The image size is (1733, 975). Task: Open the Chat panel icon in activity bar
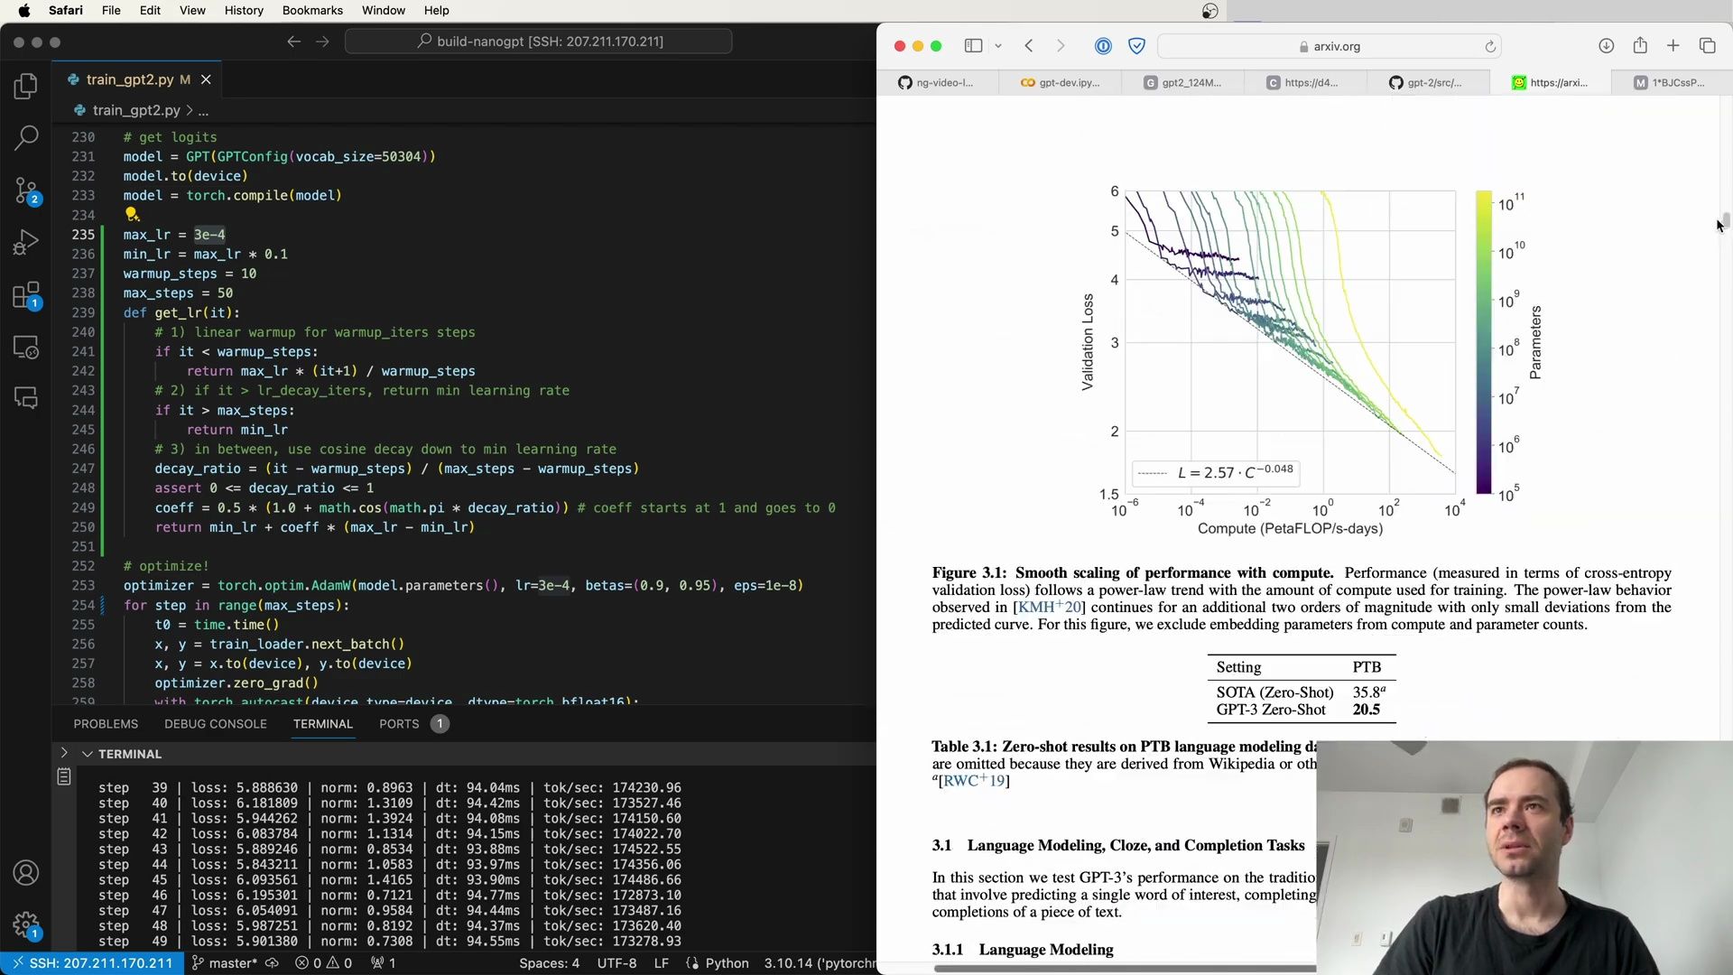pyautogui.click(x=26, y=398)
